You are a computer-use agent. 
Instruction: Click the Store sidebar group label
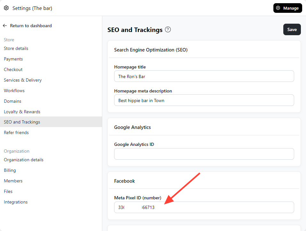9,40
